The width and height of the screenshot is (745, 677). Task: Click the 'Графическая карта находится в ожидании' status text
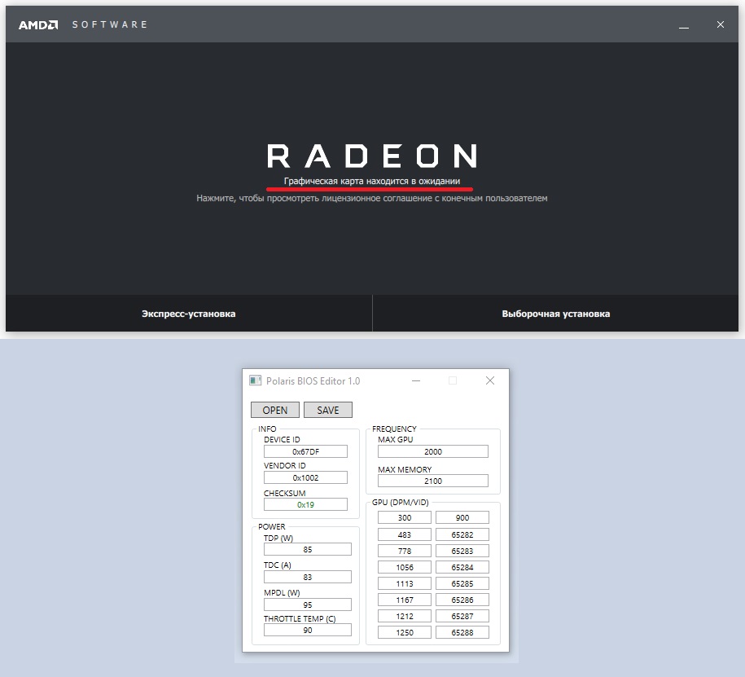(372, 181)
